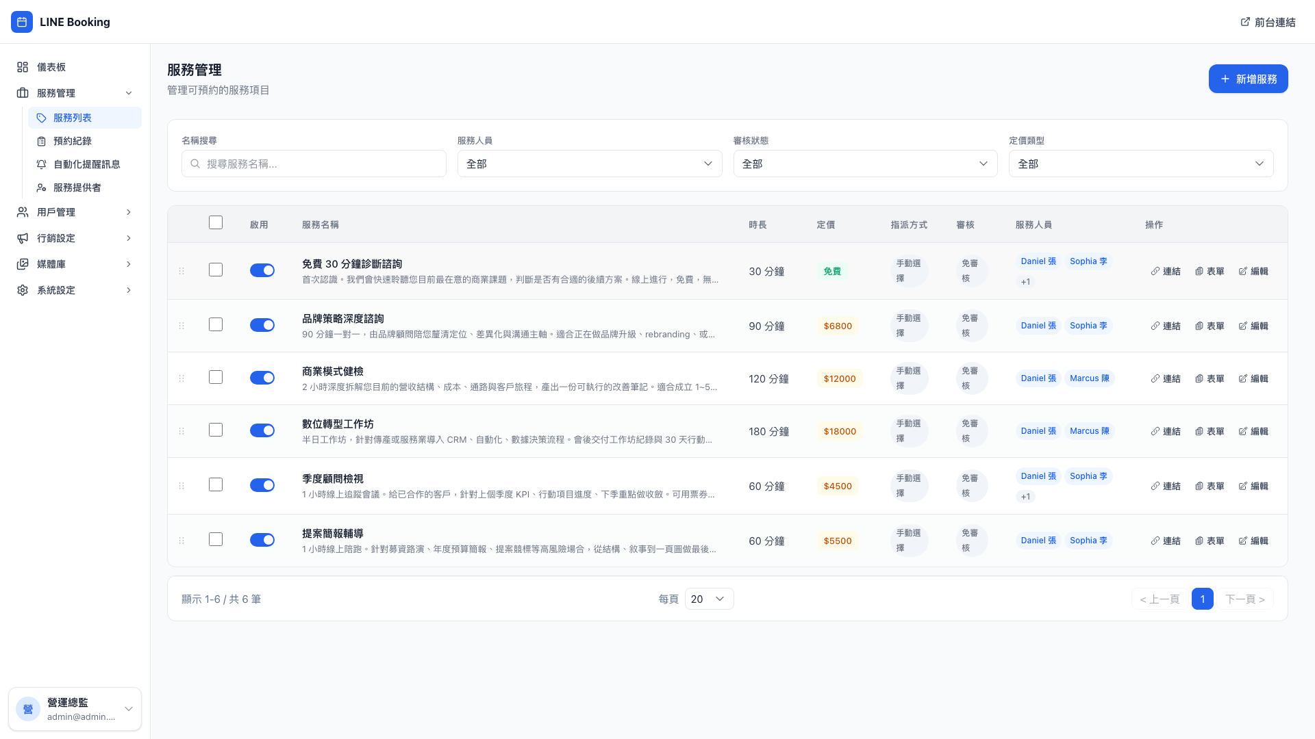Open the 前台連結 link
This screenshot has height=739, width=1315.
1268,22
